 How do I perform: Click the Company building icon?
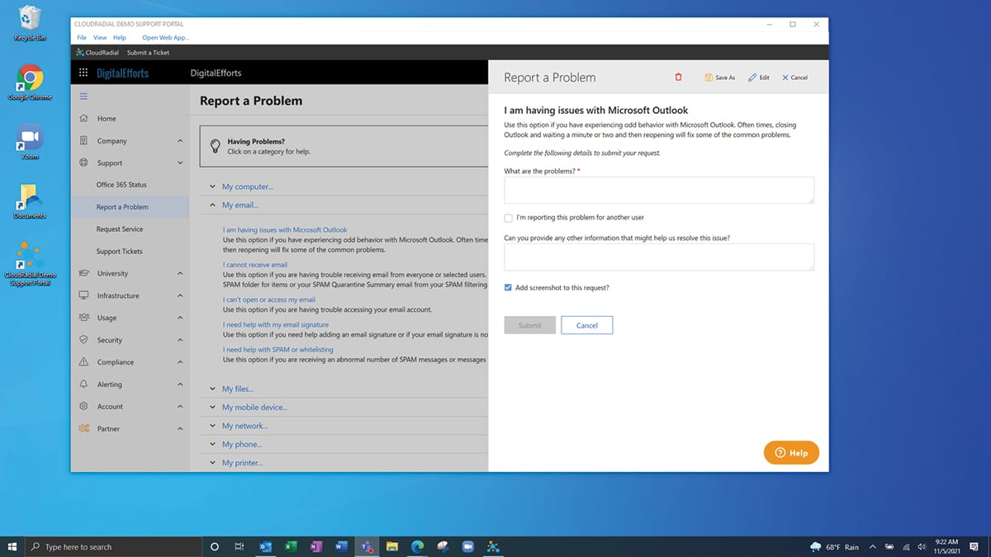click(x=83, y=141)
